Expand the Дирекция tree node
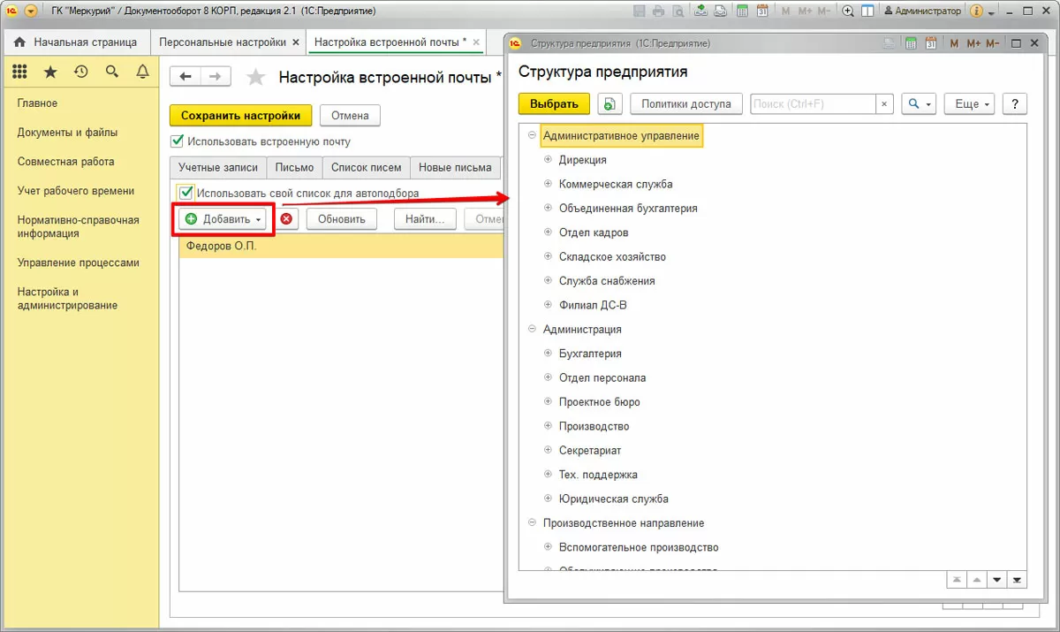The height and width of the screenshot is (632, 1060). [x=548, y=160]
